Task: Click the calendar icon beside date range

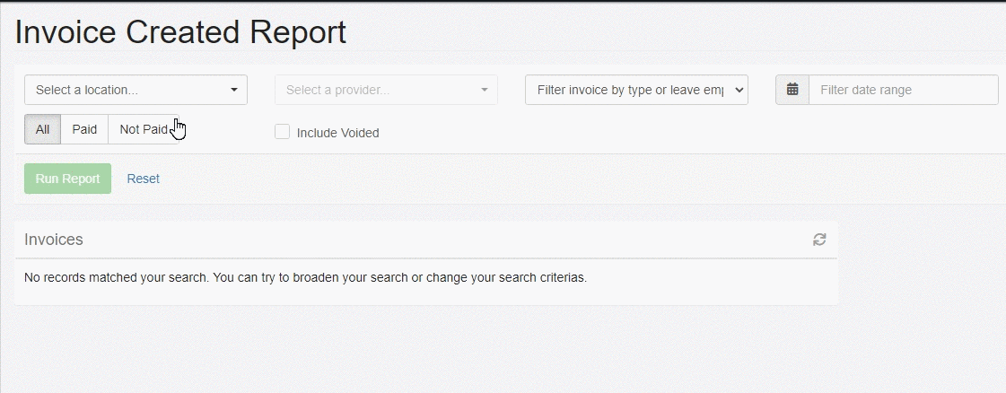Action: pos(792,90)
